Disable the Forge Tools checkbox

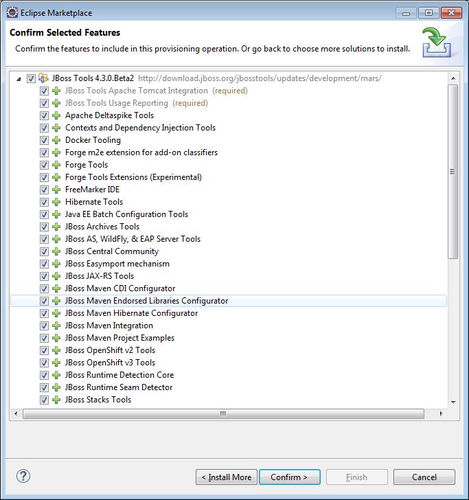tap(44, 165)
